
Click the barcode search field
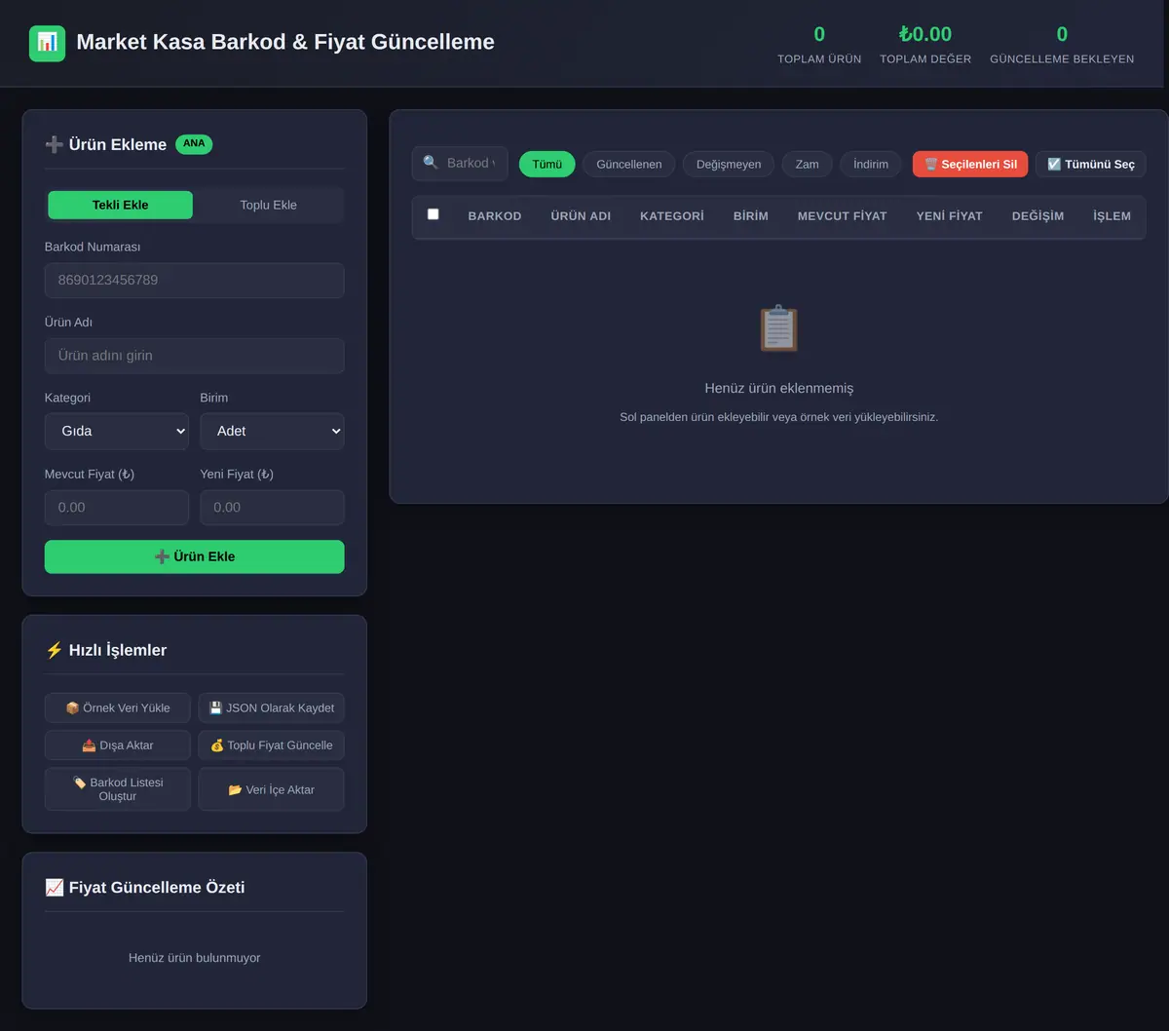tap(460, 164)
